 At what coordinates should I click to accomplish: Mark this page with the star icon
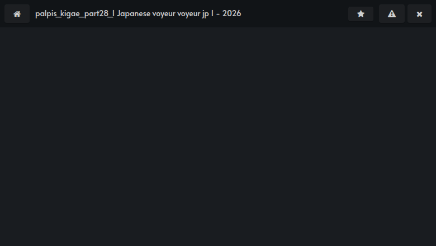coord(361,14)
